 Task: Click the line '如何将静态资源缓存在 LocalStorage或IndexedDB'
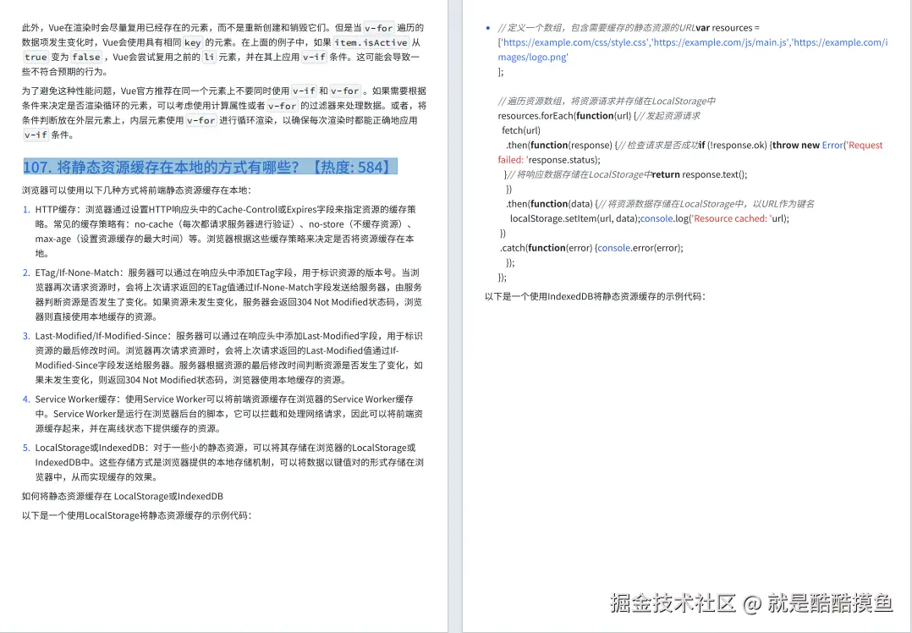[123, 496]
